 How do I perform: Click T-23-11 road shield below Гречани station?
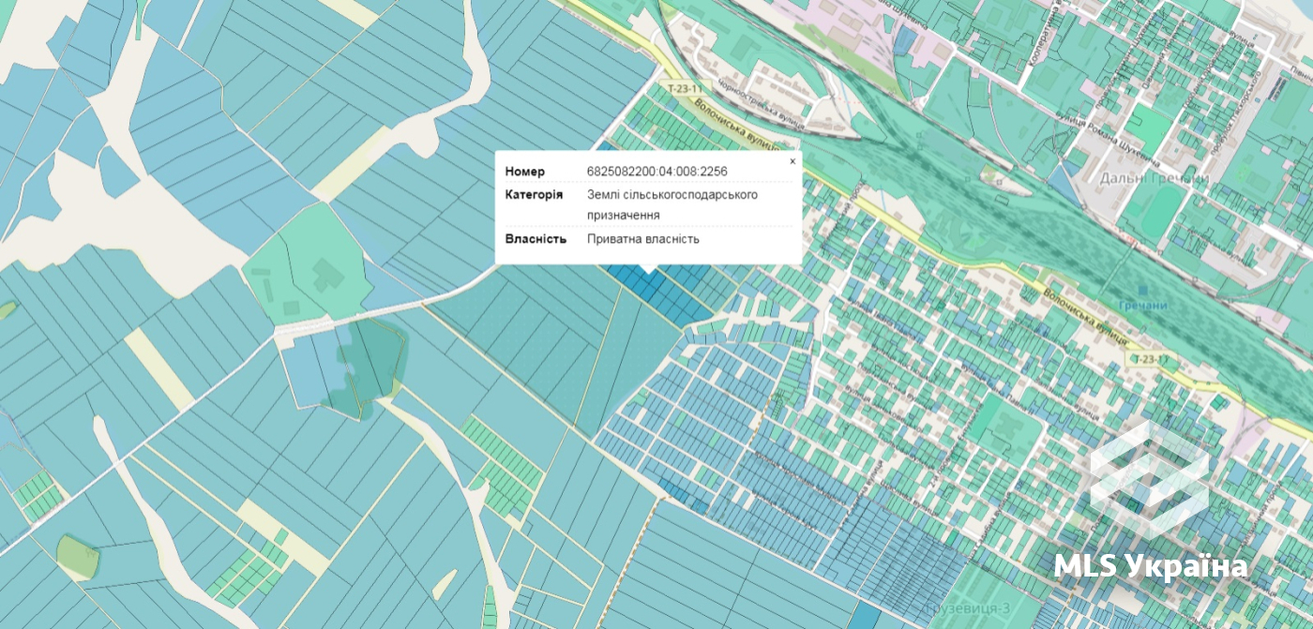click(x=1151, y=359)
